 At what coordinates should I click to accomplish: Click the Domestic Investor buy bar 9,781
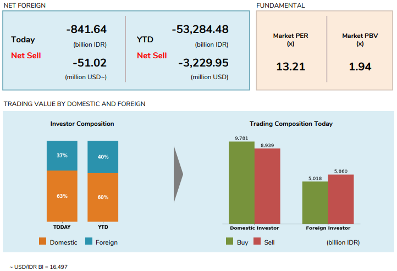tap(241, 182)
